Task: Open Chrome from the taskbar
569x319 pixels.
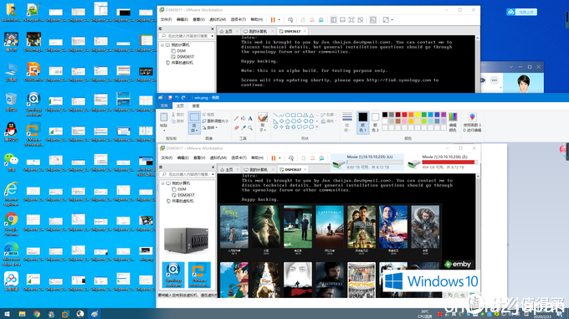Action: pos(37,314)
